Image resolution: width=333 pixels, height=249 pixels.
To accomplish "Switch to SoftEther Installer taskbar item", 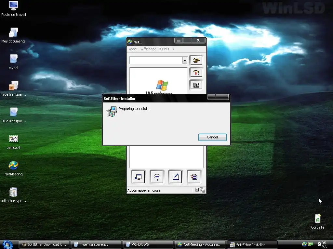I will pos(252,244).
